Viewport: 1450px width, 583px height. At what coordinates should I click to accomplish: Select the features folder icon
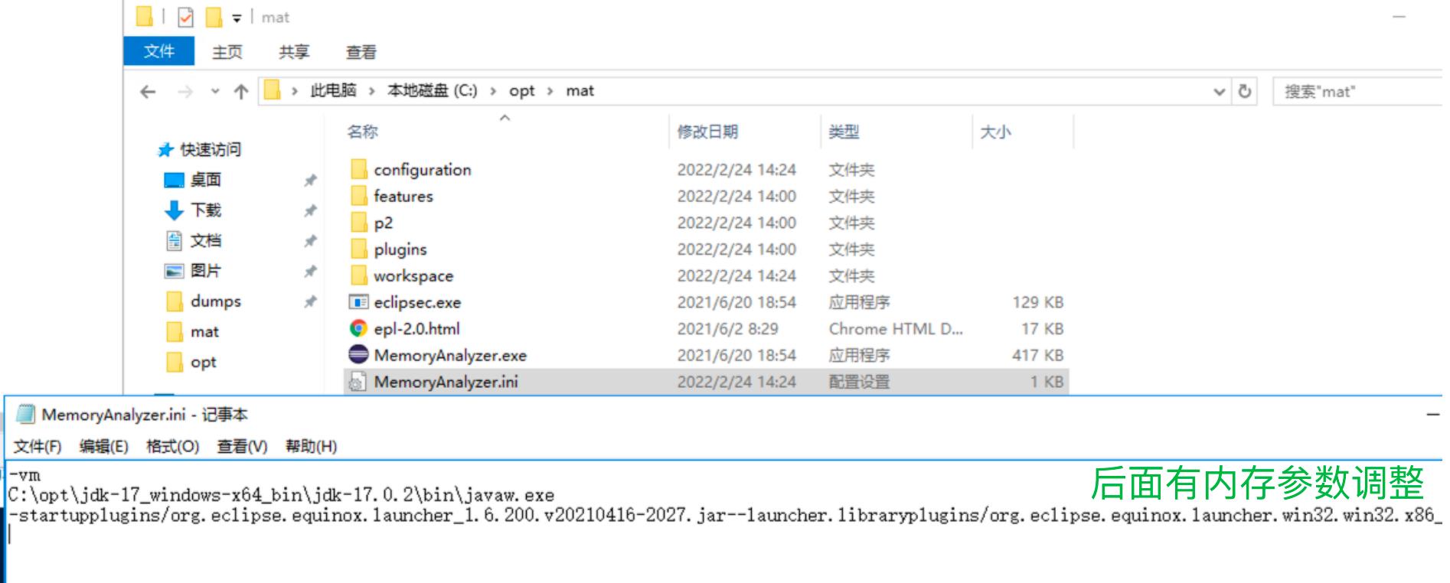point(358,196)
